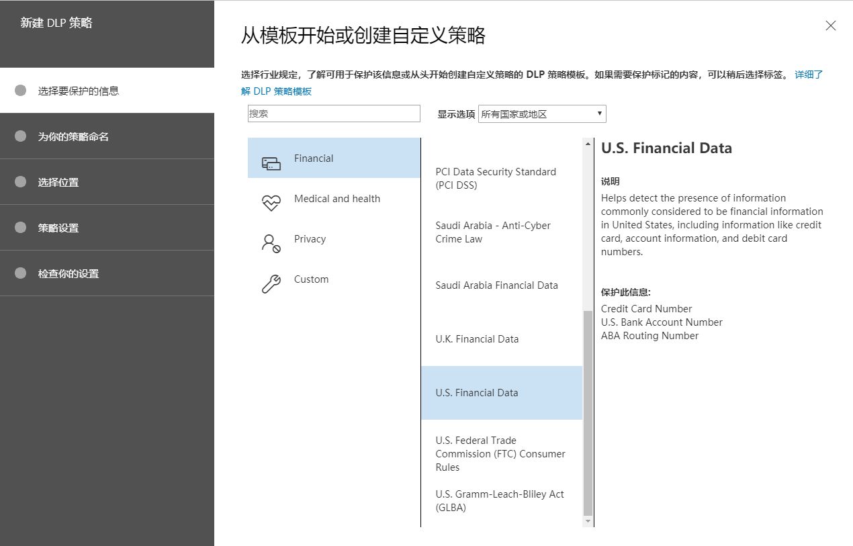Select the Financial category
Screen dimensions: 853x546
[x=334, y=158]
